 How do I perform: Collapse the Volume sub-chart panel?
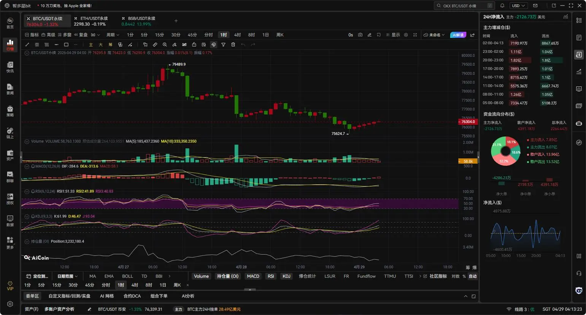coord(27,142)
